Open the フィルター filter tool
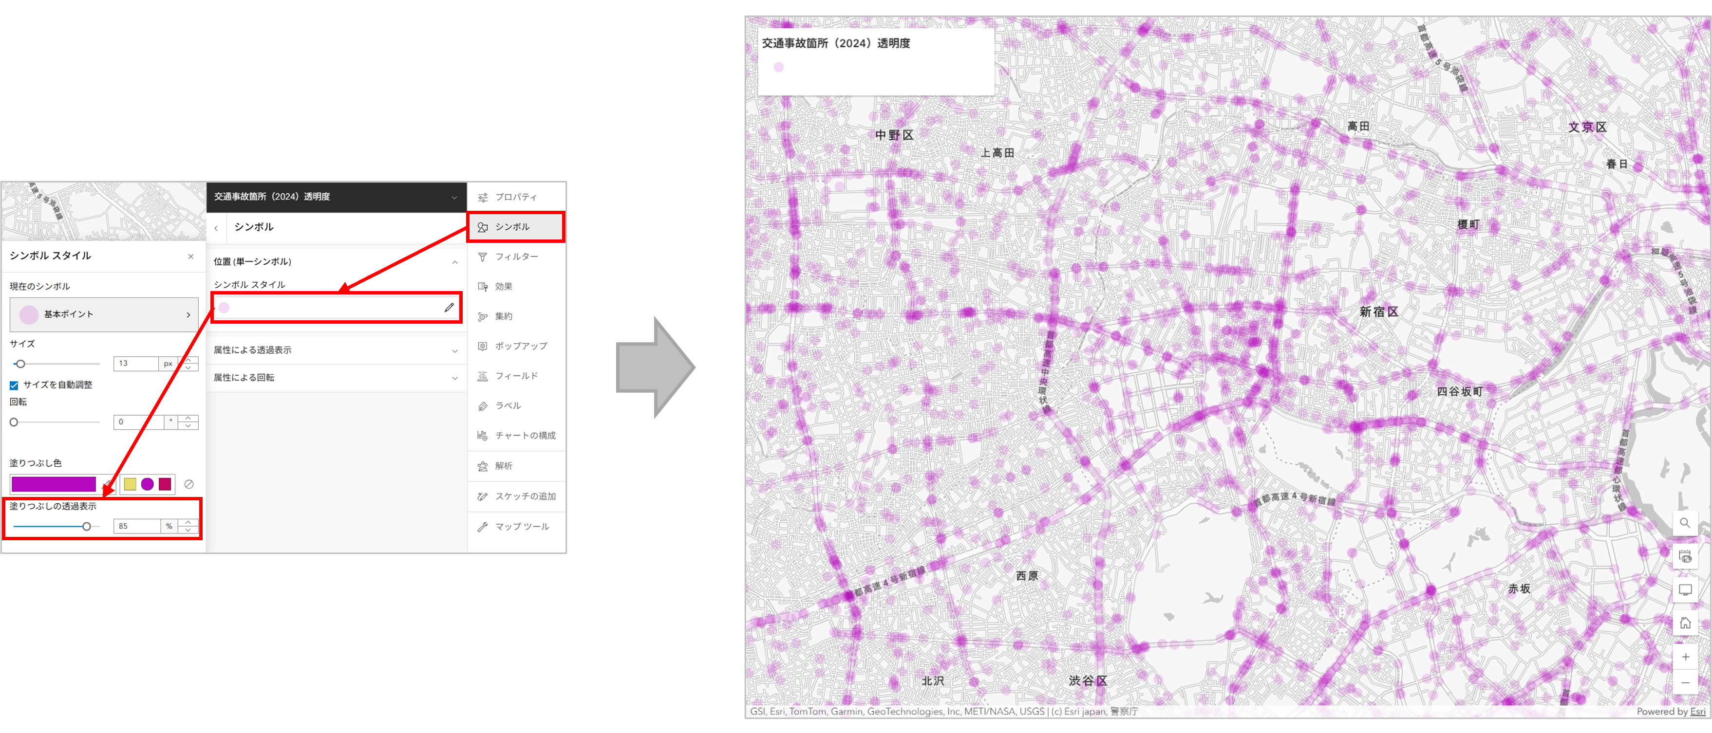The height and width of the screenshot is (733, 1712). point(516,257)
